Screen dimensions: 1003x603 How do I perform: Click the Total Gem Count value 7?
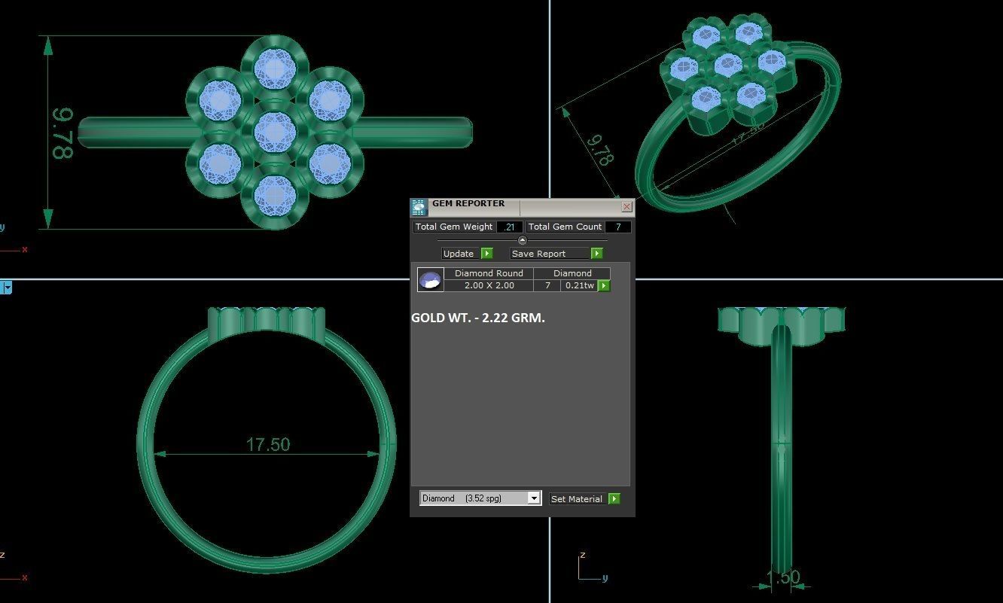618,227
